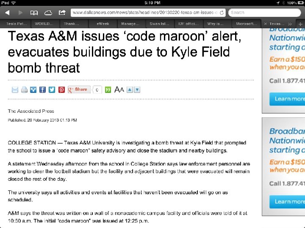
Task: Tap the Search input field
Action: pyautogui.click(x=265, y=13)
